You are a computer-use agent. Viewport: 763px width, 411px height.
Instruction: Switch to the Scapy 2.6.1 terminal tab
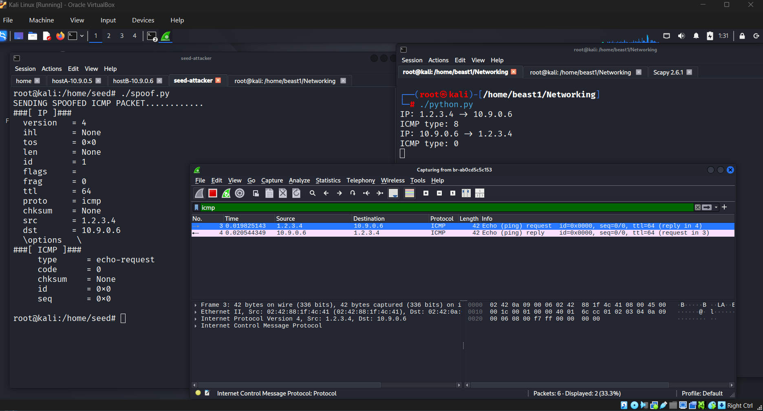pyautogui.click(x=668, y=72)
